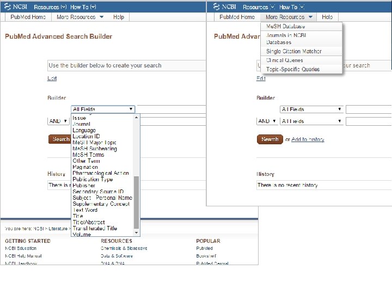Click first term input in right window

(369, 109)
